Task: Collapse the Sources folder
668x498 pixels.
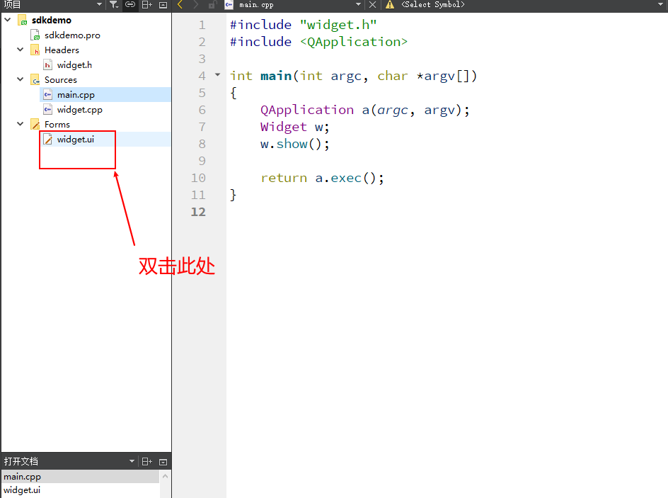Action: pyautogui.click(x=20, y=79)
